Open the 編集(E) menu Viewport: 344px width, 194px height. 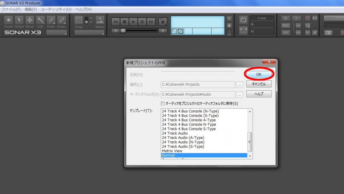[31, 9]
